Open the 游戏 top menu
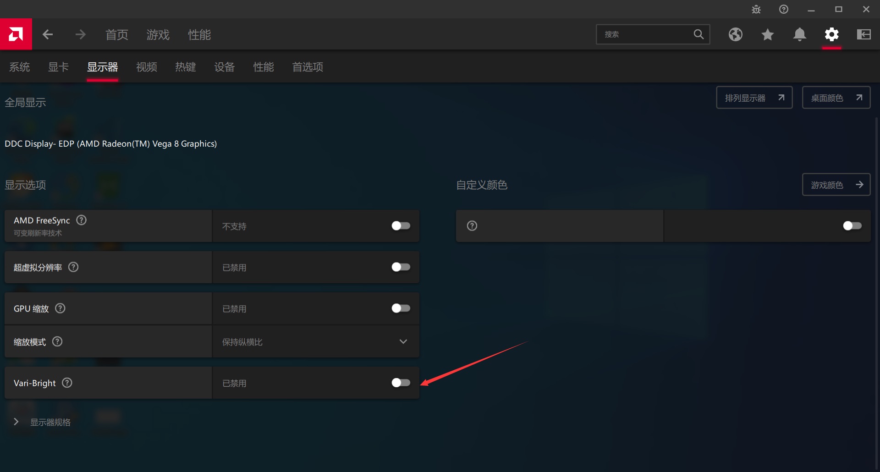This screenshot has height=472, width=880. coord(158,34)
